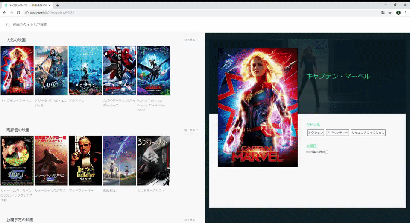410x223 pixels.
Task: Click the 公開予定の映画 section heading
Action: tap(20, 220)
